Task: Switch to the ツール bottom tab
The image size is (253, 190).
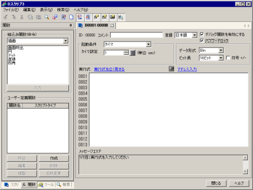Action: coord(46,184)
